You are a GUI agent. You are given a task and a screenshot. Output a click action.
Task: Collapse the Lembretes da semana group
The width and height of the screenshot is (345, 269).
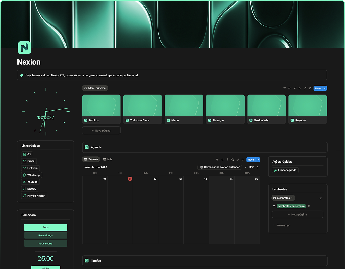pos(274,206)
